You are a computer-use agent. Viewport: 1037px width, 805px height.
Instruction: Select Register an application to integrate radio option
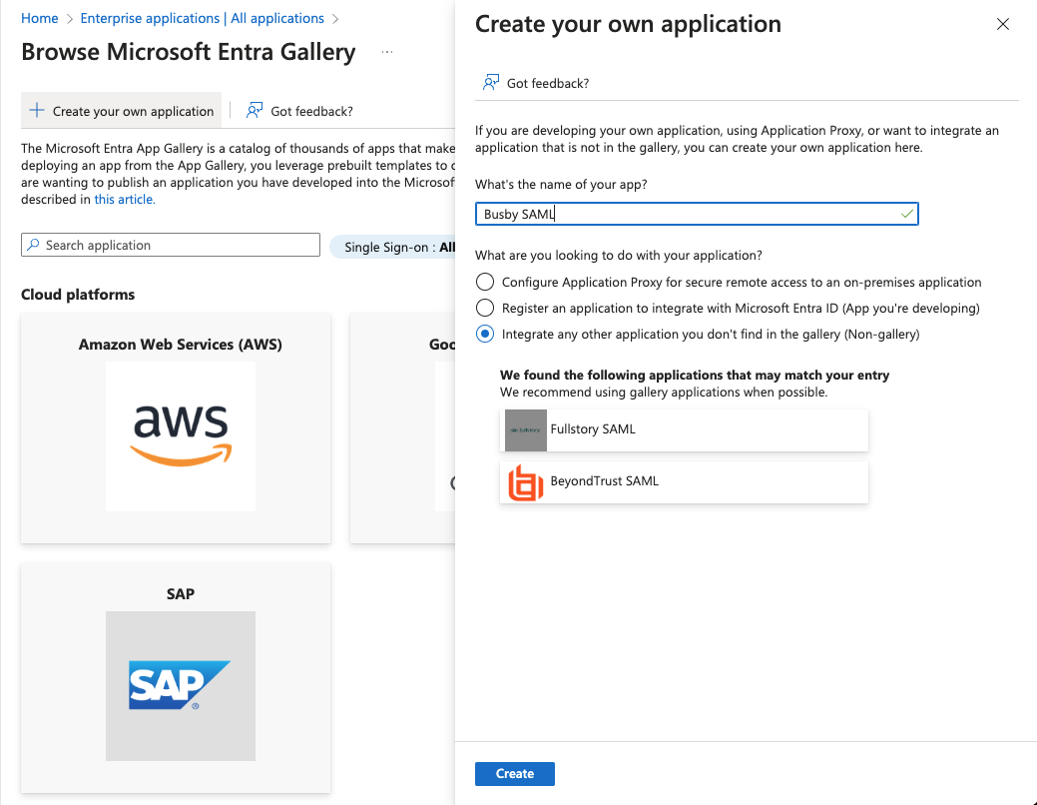[x=485, y=308]
